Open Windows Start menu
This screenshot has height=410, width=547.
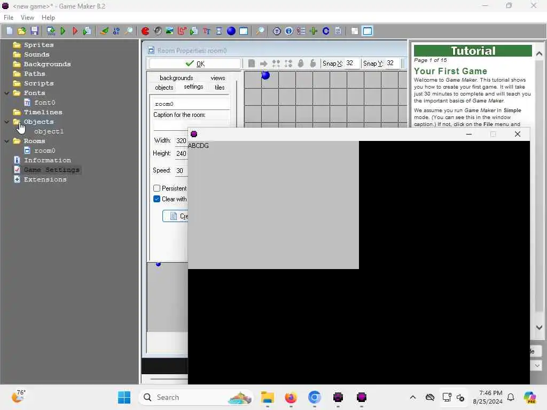point(124,397)
